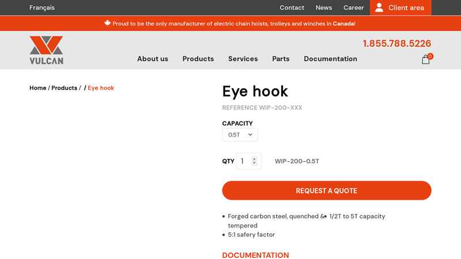
Task: Click the Client area user icon
Action: (379, 7)
